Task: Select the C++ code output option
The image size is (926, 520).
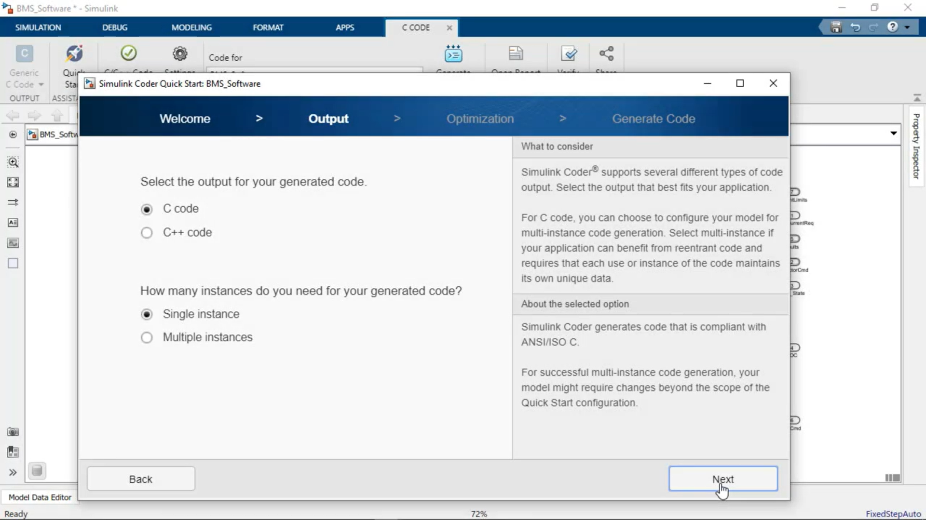Action: click(x=147, y=233)
